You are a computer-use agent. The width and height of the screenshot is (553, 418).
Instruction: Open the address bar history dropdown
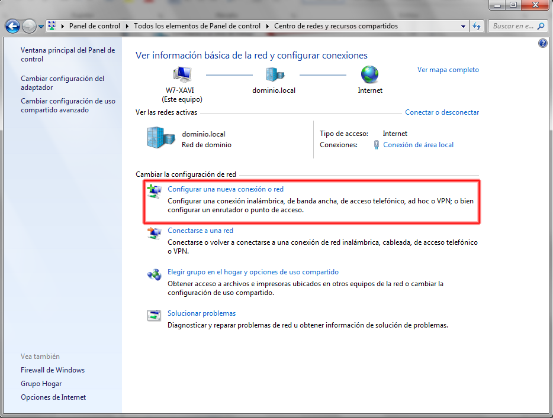pos(463,27)
